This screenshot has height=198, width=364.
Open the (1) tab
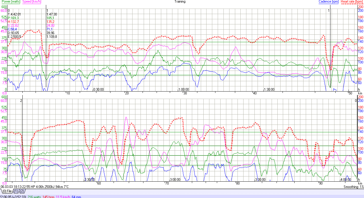tap(16, 191)
